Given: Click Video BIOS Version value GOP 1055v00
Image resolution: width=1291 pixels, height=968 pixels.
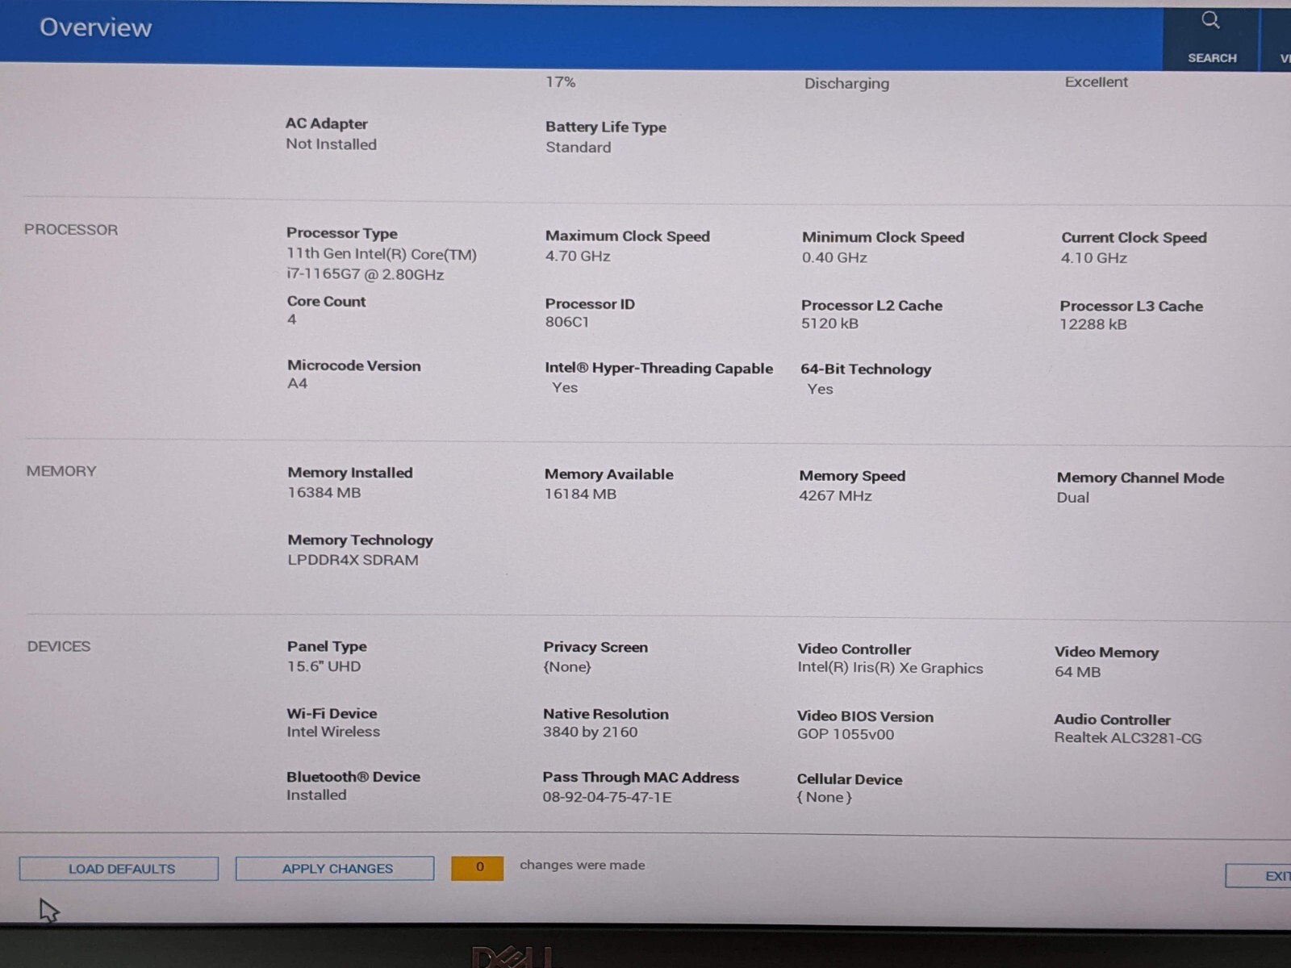Looking at the screenshot, I should coord(846,735).
